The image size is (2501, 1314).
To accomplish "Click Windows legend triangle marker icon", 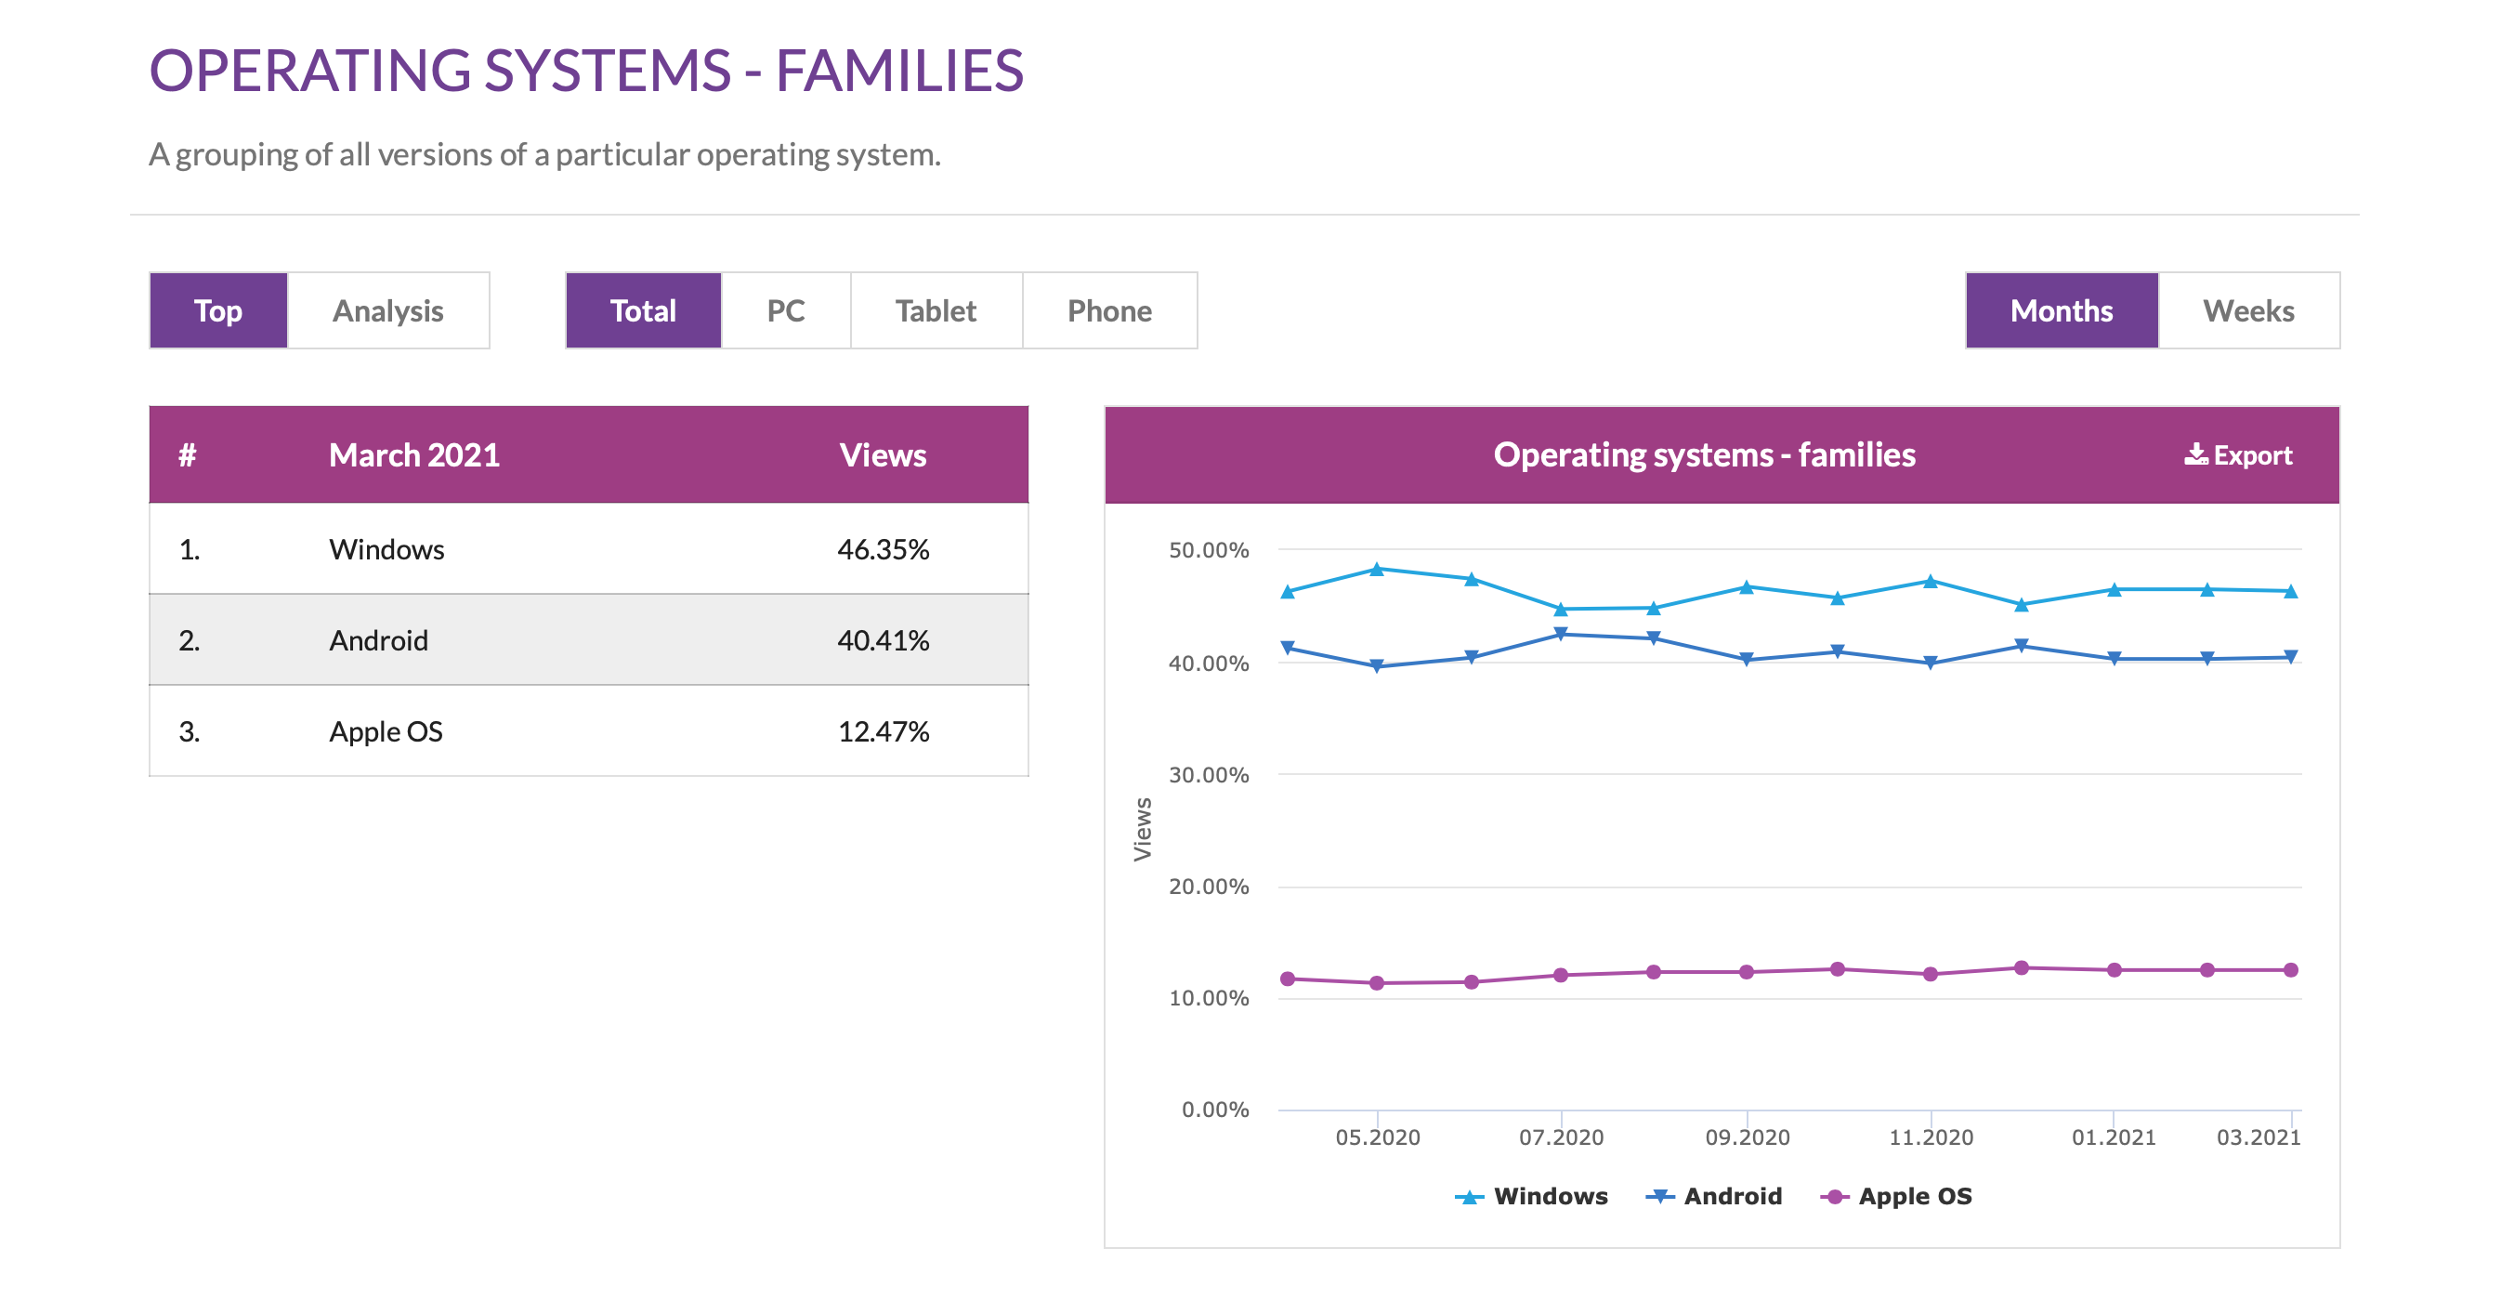I will click(x=1469, y=1197).
